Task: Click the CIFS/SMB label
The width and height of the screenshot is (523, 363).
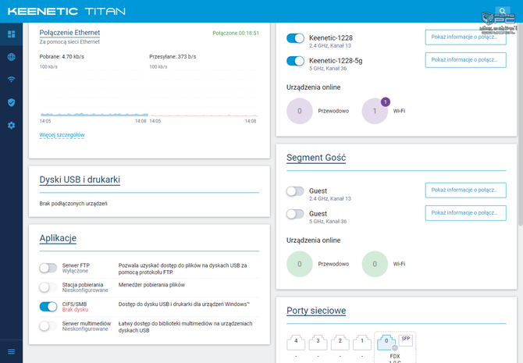Action: [x=74, y=304]
